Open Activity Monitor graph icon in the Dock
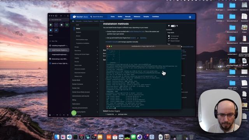The width and height of the screenshot is (249, 140). click(127, 137)
